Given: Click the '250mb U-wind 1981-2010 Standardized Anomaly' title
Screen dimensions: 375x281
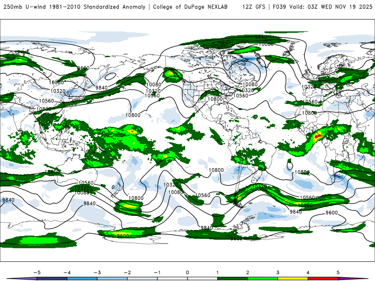Looking at the screenshot, I should tap(75, 7).
